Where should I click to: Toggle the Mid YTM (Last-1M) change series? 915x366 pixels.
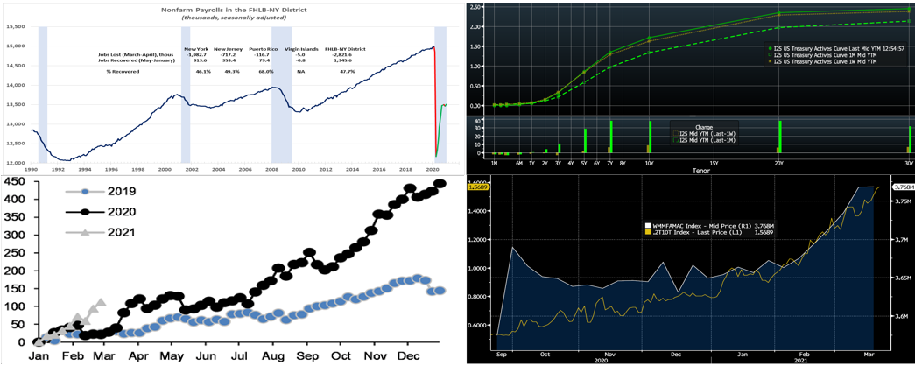(x=701, y=138)
